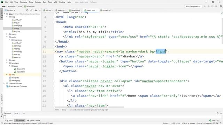223x125 pixels.
Task: Collapse the templates folder
Action: click(x=7, y=63)
